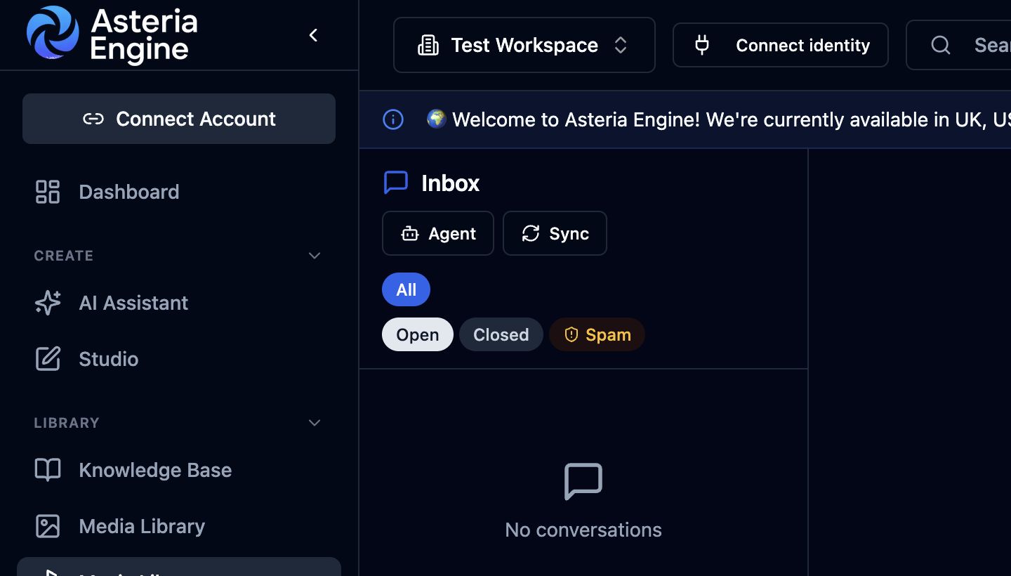Click the Studio pencil-edit icon
Viewport: 1011px width, 576px height.
48,359
